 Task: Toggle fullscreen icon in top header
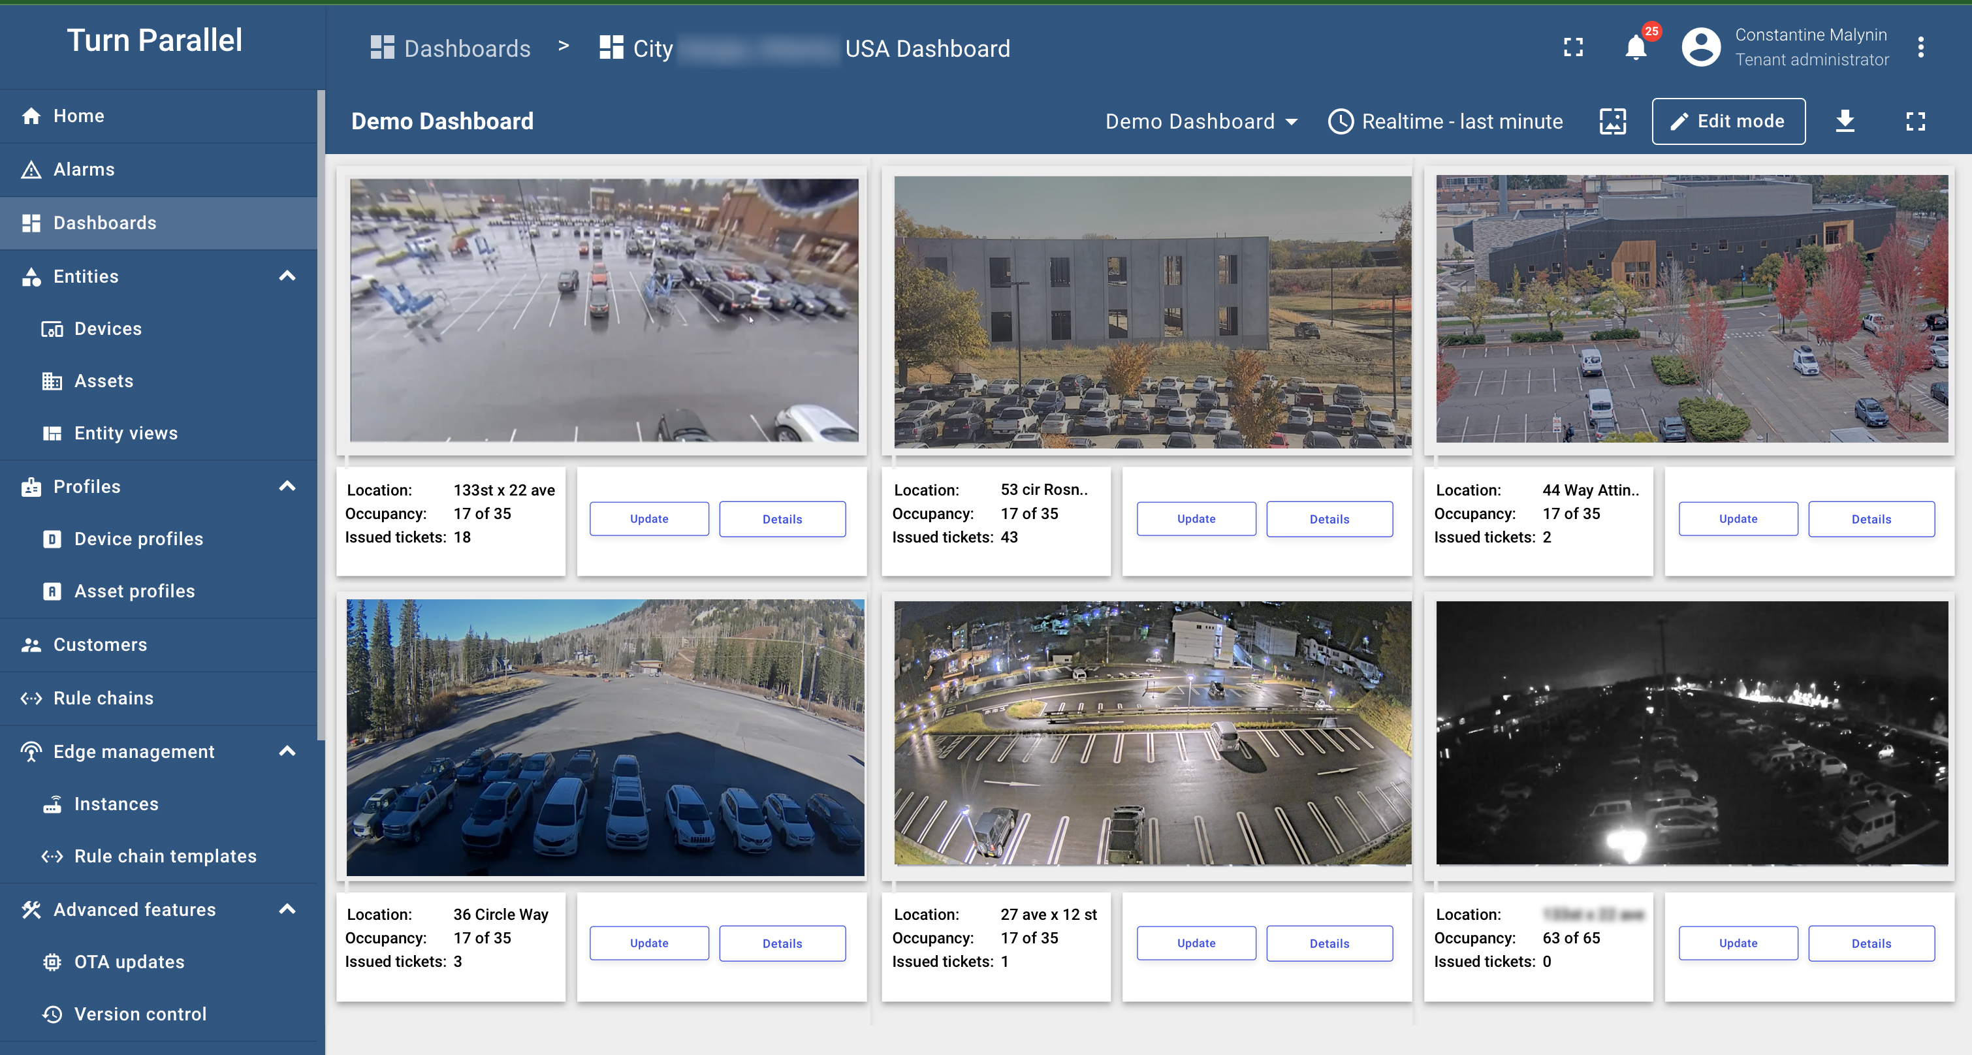pyautogui.click(x=1573, y=48)
